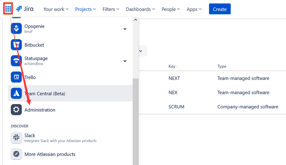Expand the Opsgenie kmzf chevron
Image resolution: width=286 pixels, height=165 pixels.
tap(125, 29)
